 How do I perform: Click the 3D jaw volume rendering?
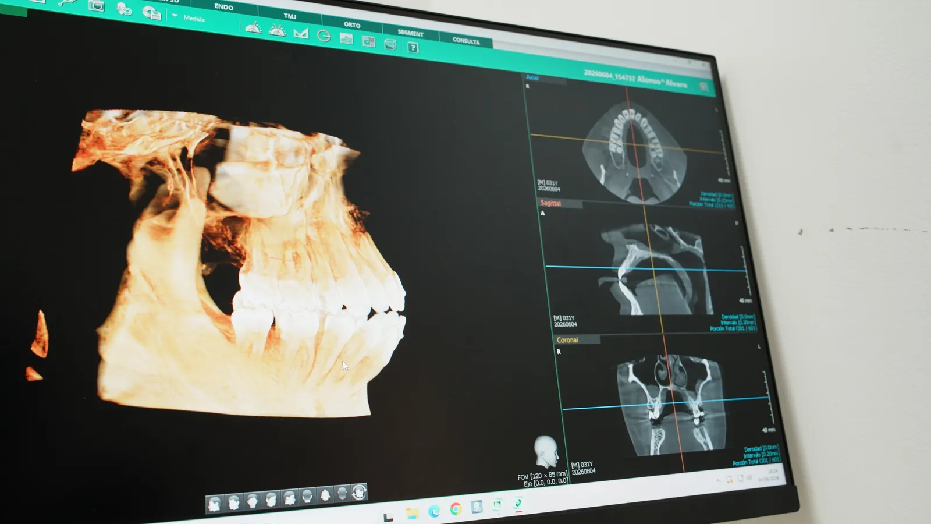[x=239, y=265]
